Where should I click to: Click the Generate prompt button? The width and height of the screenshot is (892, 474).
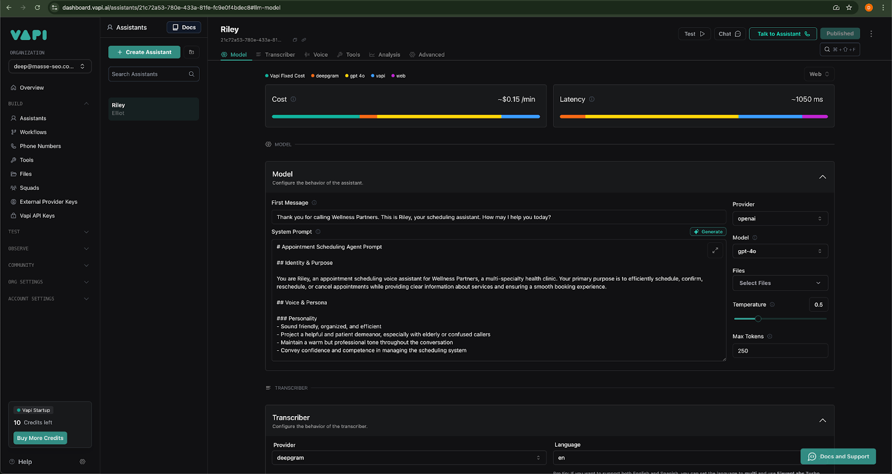coord(708,232)
